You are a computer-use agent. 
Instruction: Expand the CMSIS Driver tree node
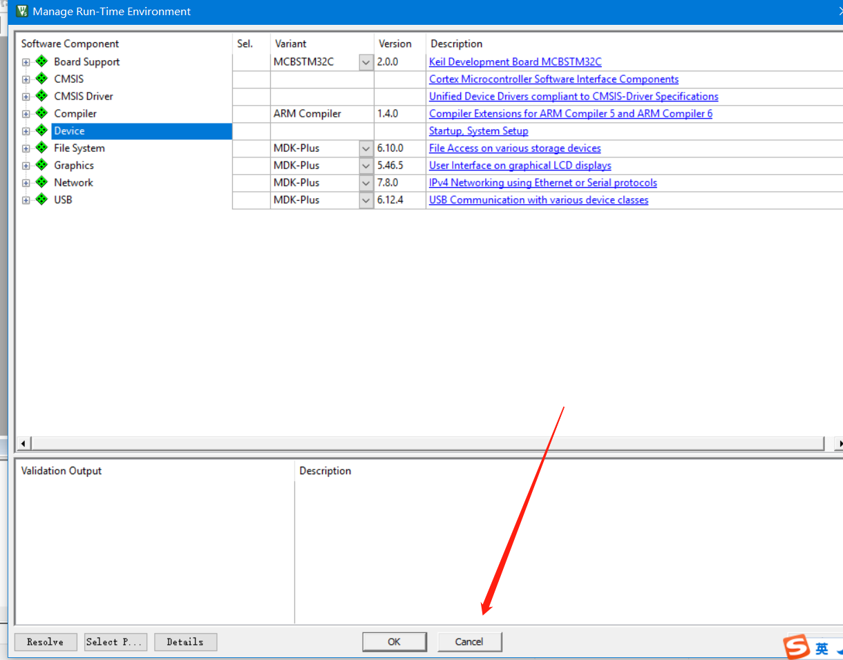point(26,97)
